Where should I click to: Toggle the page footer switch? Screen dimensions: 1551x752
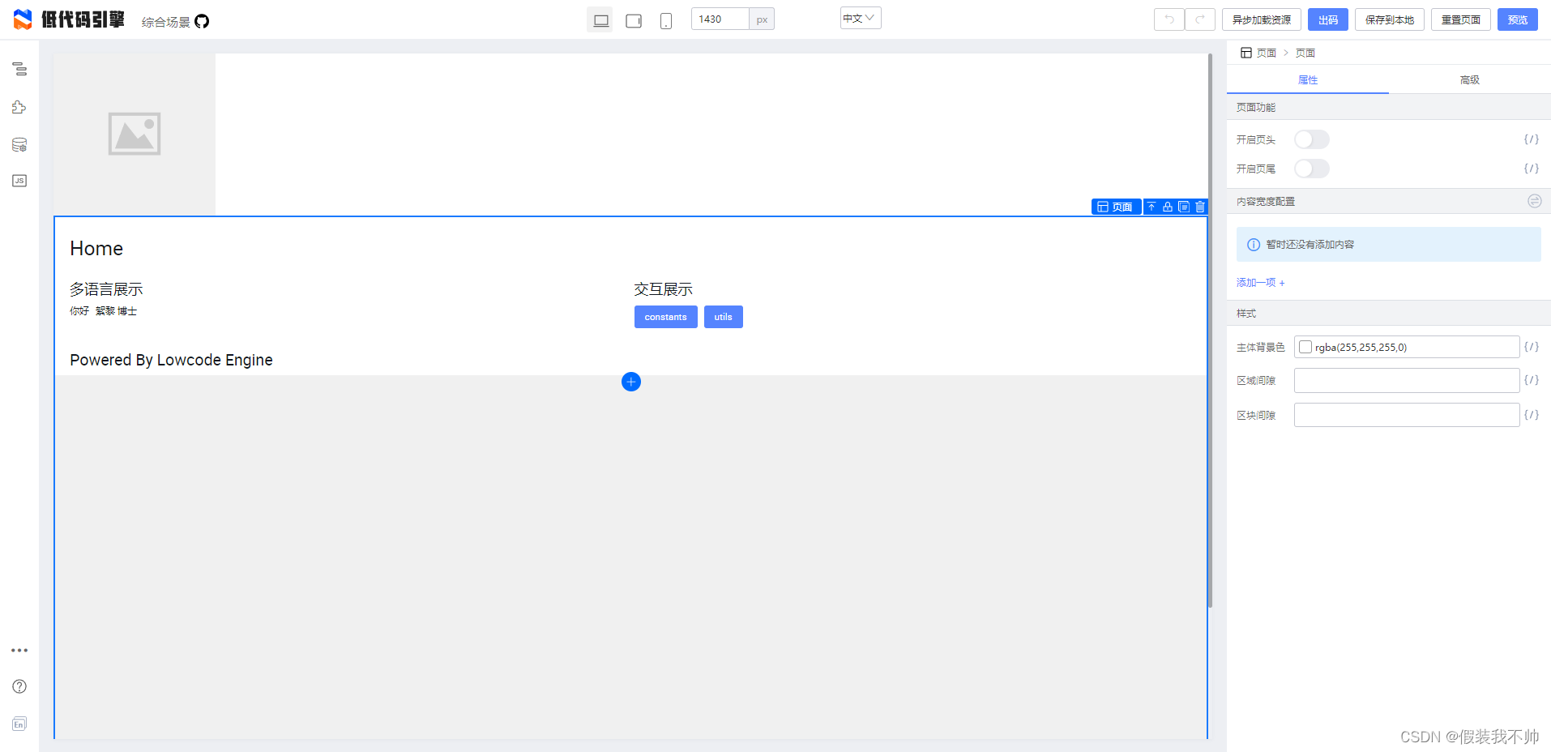click(x=1311, y=169)
